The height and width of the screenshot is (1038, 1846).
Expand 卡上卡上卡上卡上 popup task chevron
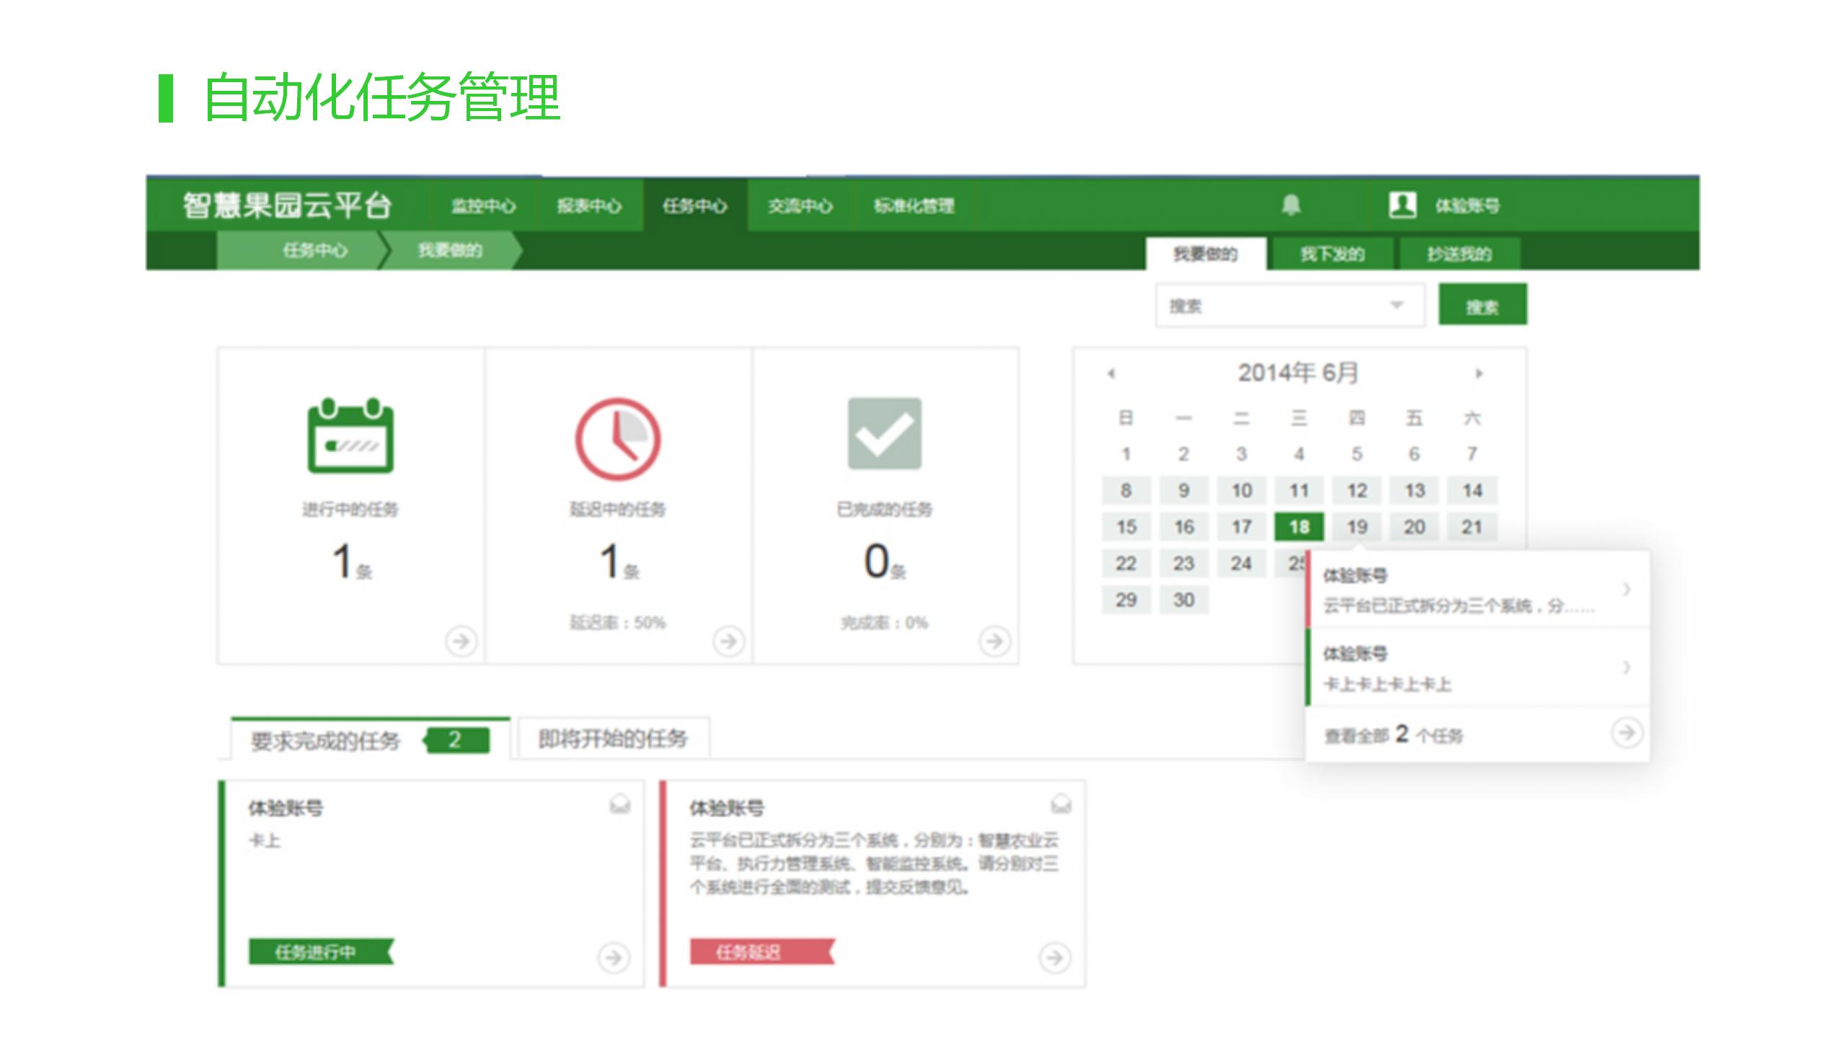[x=1627, y=667]
